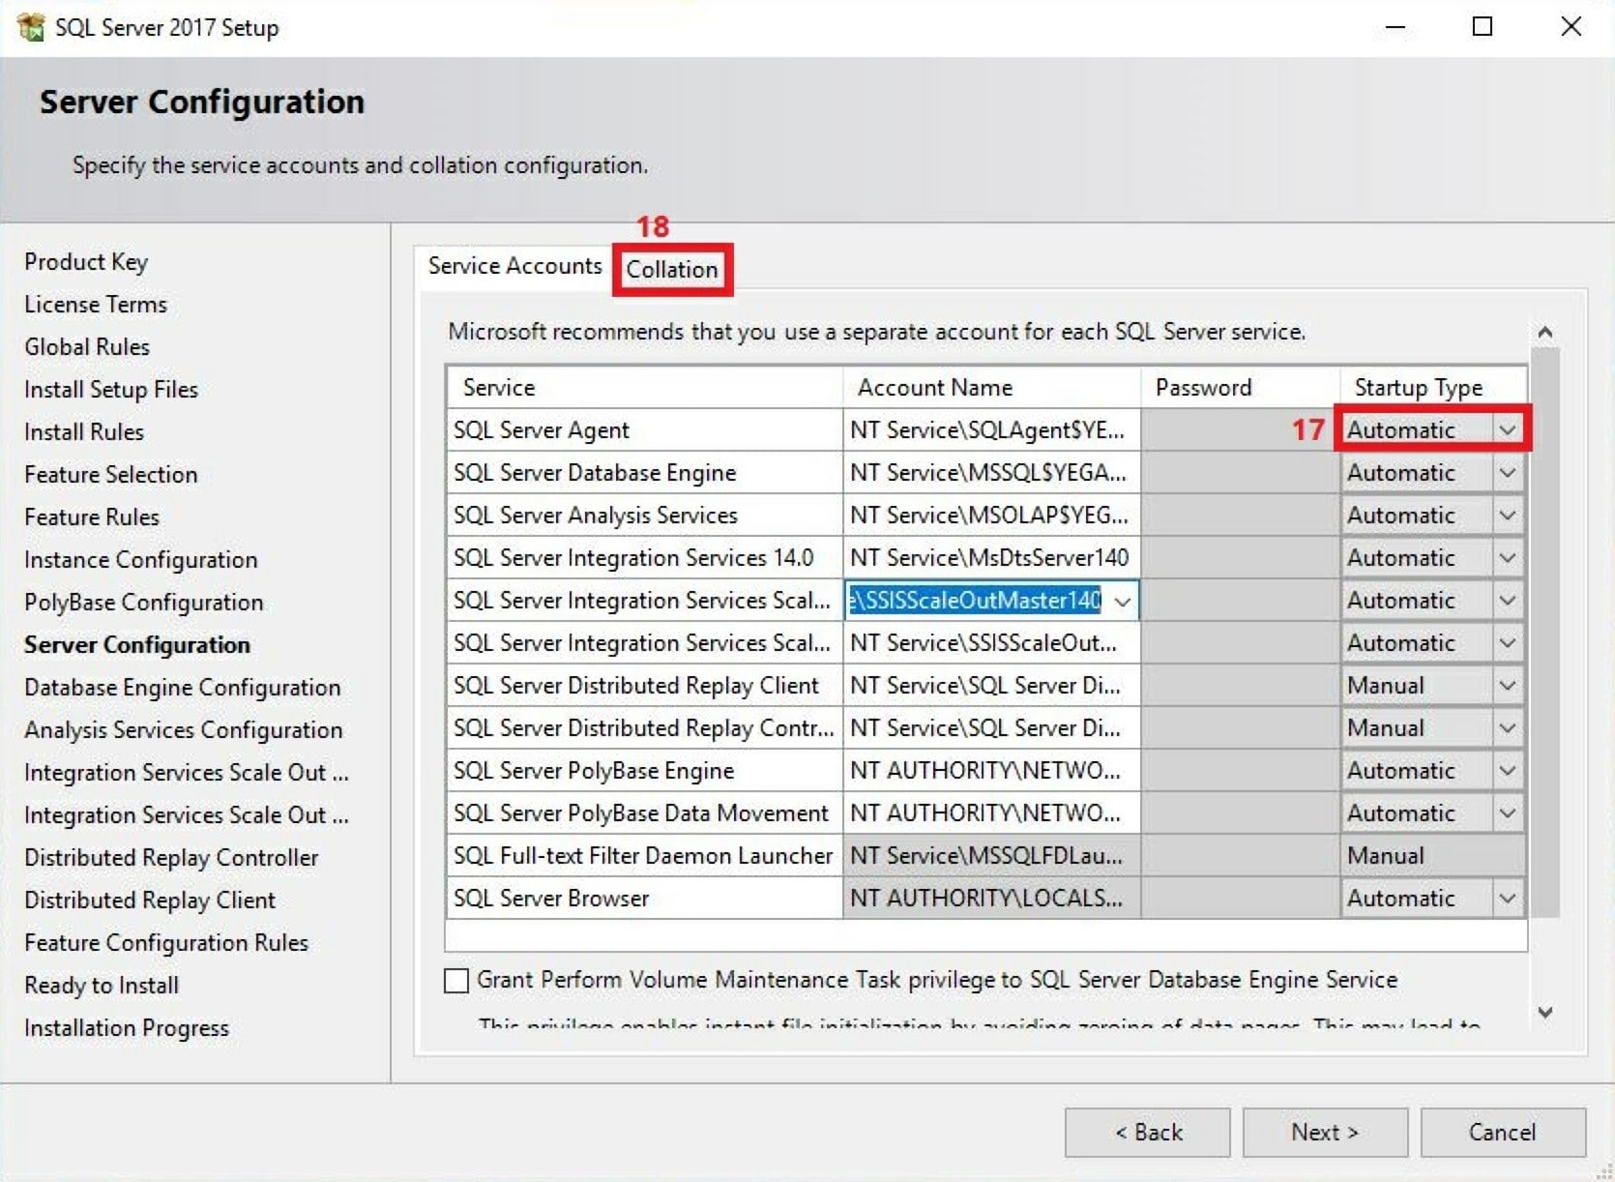The height and width of the screenshot is (1182, 1615).
Task: Open Startup Type dropdown for Integration Services 14.0
Action: coord(1507,558)
